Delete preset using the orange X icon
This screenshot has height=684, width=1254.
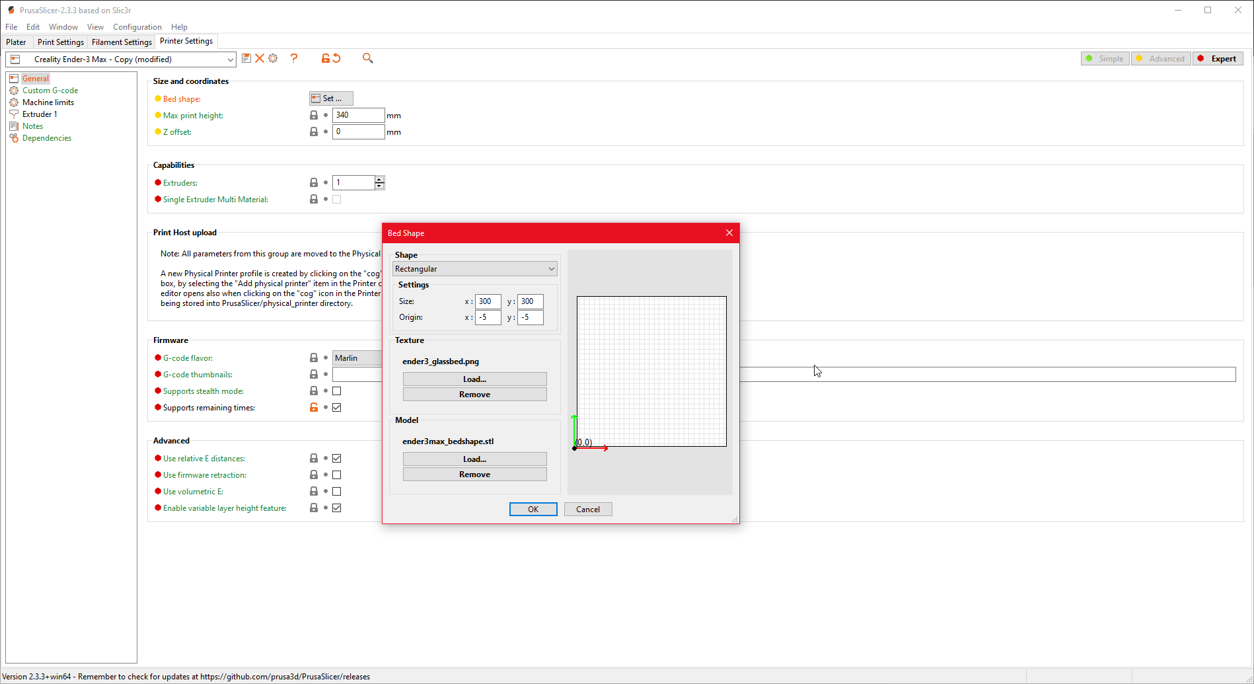(x=260, y=58)
